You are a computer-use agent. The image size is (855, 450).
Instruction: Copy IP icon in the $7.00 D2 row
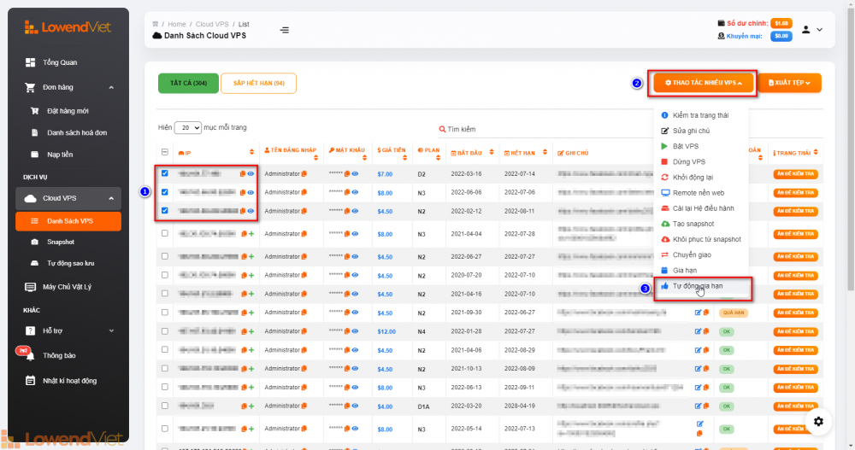pos(243,174)
